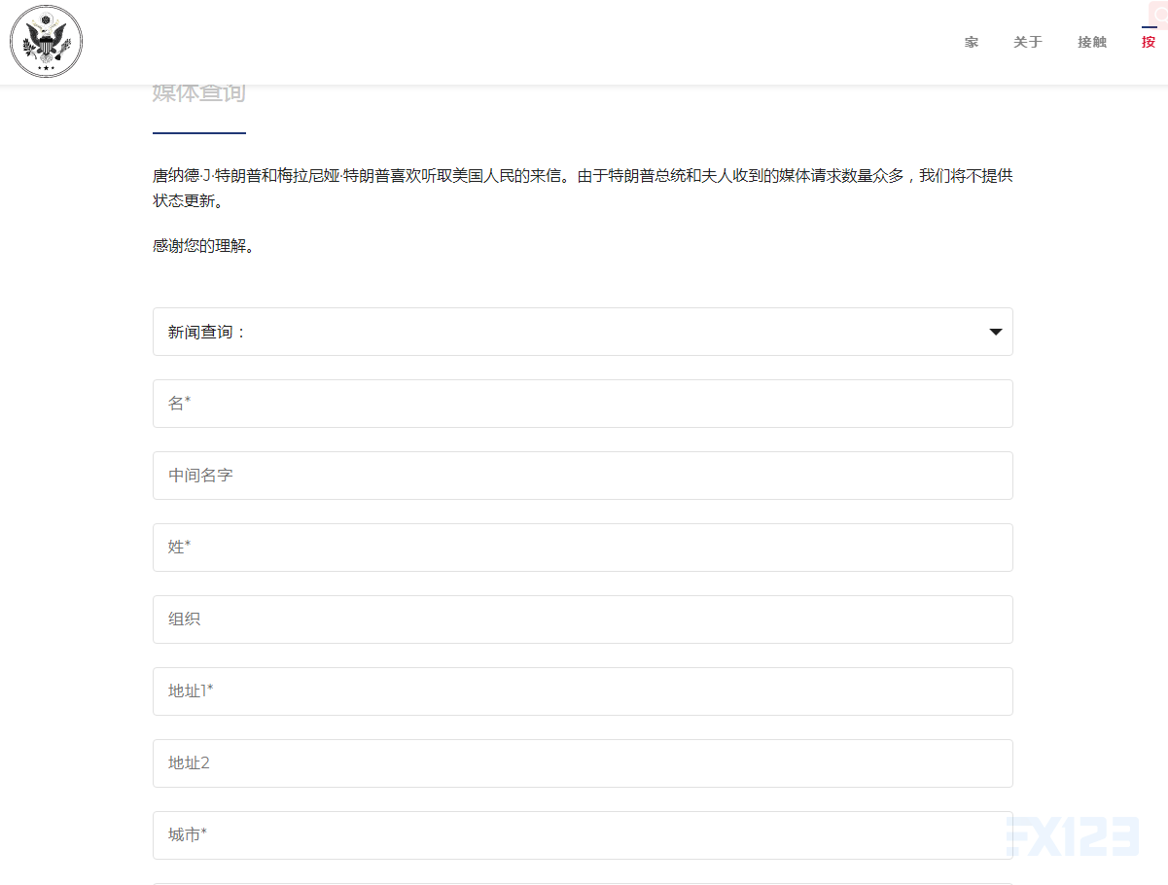Click the paragraph starting 唐纳德·J·特朗普
1168x885 pixels.
tap(583, 189)
